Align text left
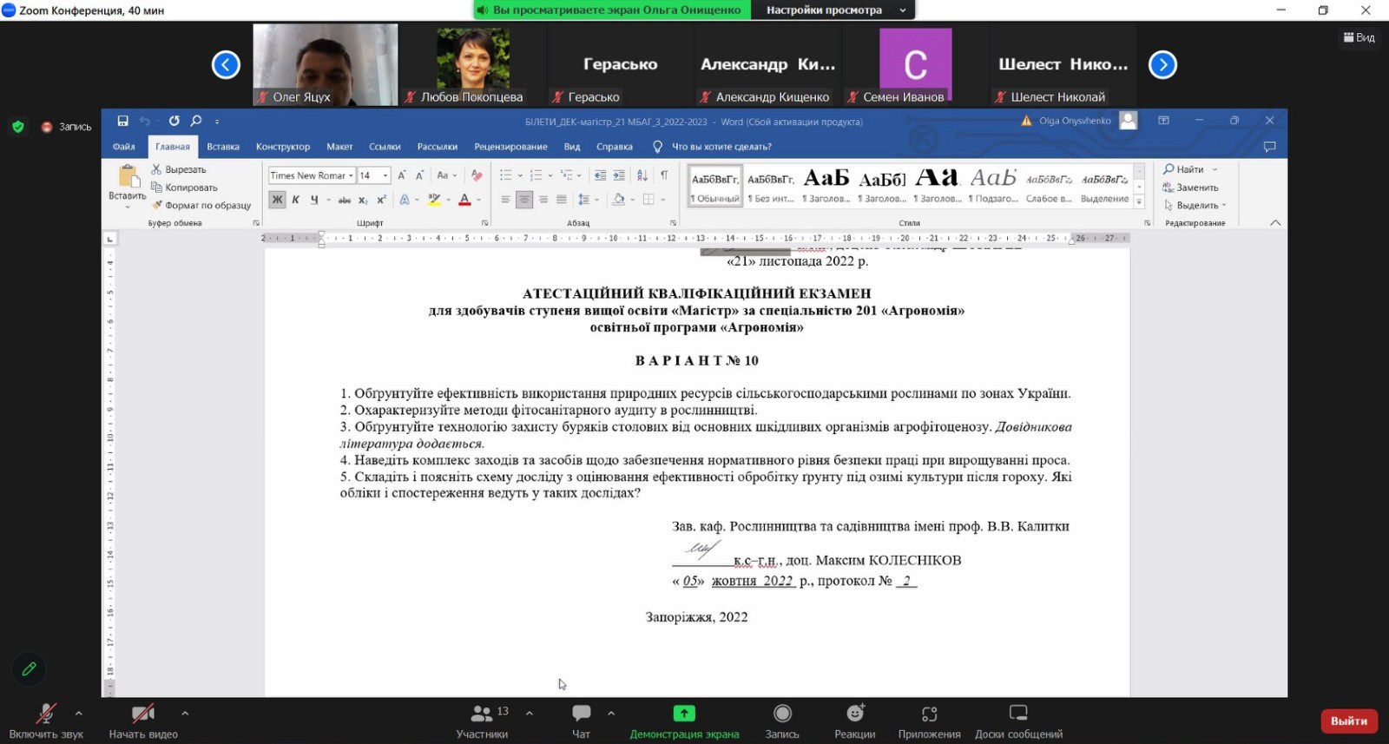 coord(505,200)
